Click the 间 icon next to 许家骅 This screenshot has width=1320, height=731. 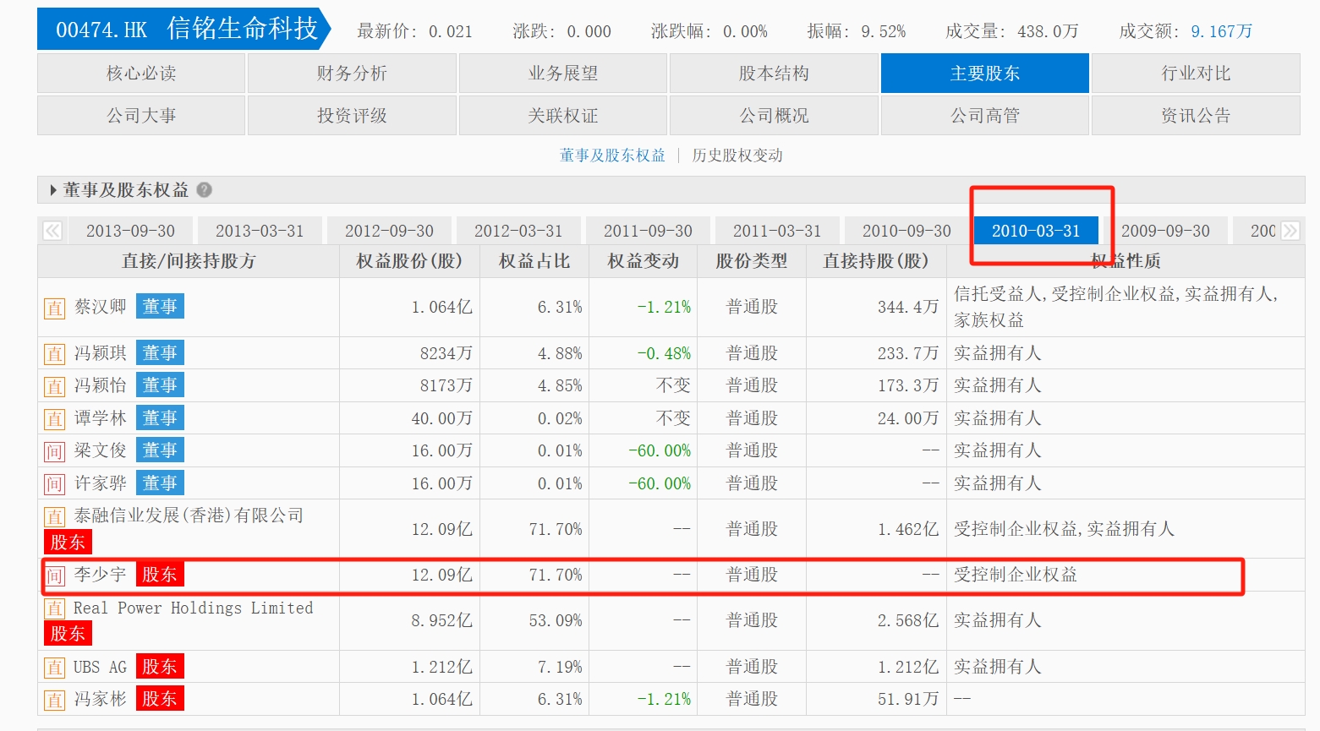55,484
